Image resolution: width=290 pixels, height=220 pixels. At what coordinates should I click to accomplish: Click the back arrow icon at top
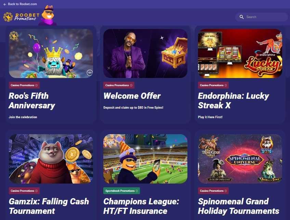(x=5, y=4)
